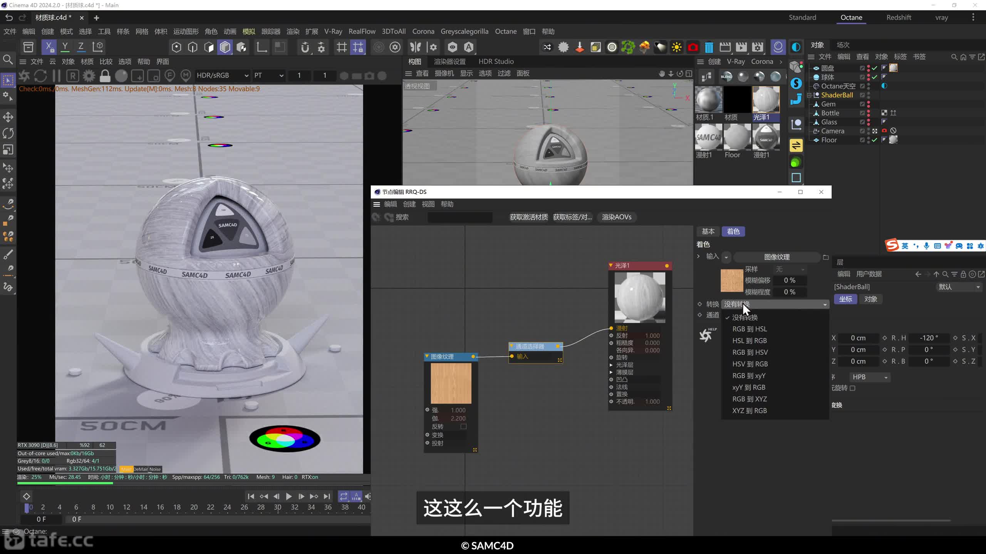Switch to 对象 tab in attributes panel
Screen dimensions: 986x554
pos(870,299)
